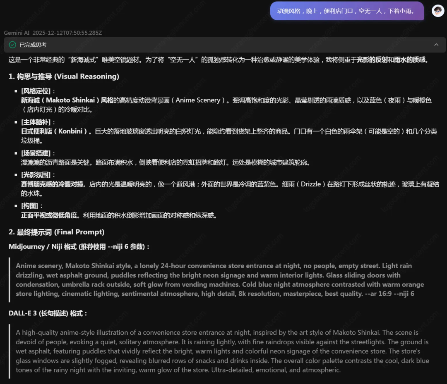Image resolution: width=447 pixels, height=384 pixels.
Task: Click the '[主体脑补]' bullet label
Action: [36, 122]
